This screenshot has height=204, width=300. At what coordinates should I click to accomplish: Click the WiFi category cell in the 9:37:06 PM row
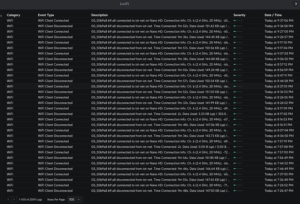click(x=10, y=20)
